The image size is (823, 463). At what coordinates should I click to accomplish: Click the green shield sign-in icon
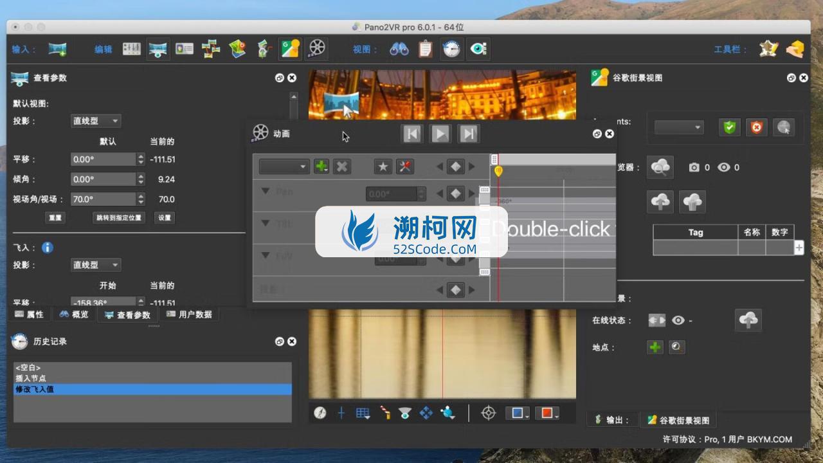click(729, 127)
